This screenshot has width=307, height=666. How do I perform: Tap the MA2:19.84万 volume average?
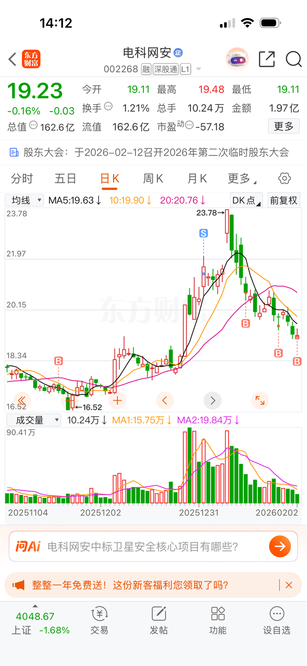pos(208,420)
